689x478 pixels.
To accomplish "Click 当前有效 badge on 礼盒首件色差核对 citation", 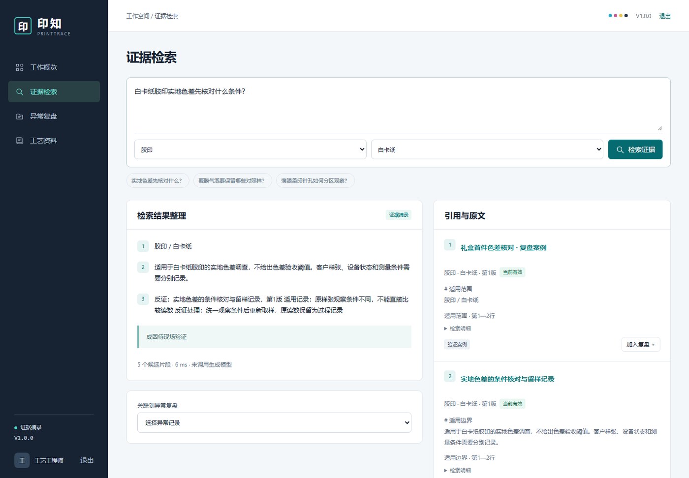I will click(x=513, y=272).
